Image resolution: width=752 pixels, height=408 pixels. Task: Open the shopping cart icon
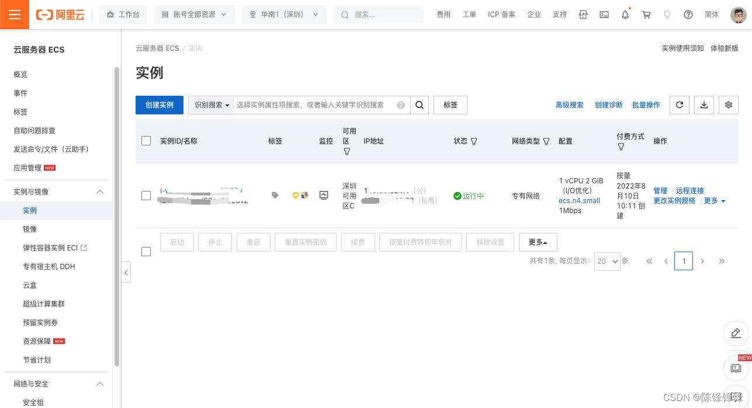click(x=646, y=15)
